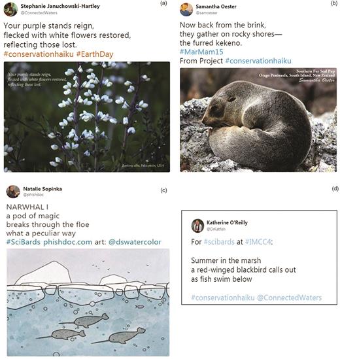
Task: Open the white flowers photo
Action: (x=87, y=117)
